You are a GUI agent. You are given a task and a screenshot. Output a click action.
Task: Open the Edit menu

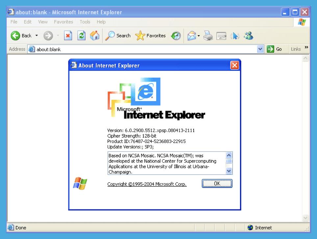tap(28, 22)
